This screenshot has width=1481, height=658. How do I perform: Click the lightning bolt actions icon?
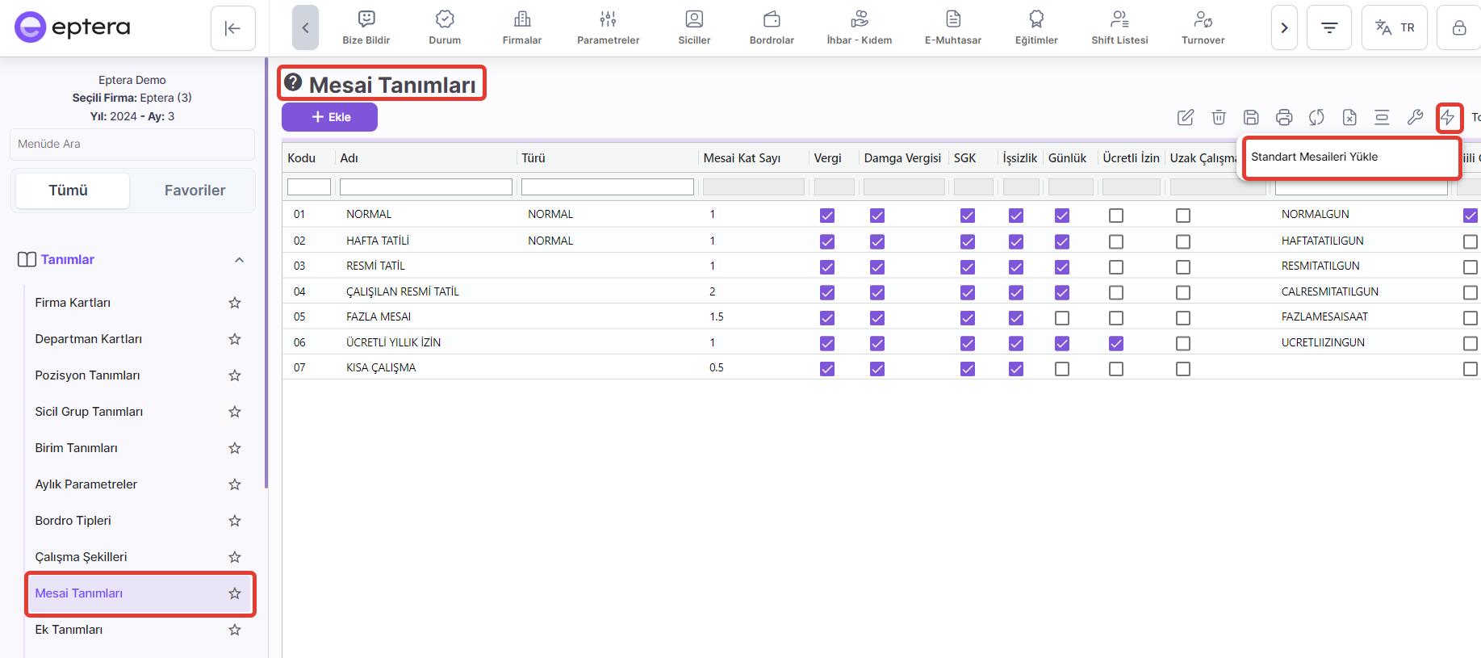[x=1449, y=118]
